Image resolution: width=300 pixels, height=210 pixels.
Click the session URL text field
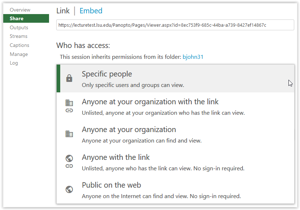click(175, 25)
